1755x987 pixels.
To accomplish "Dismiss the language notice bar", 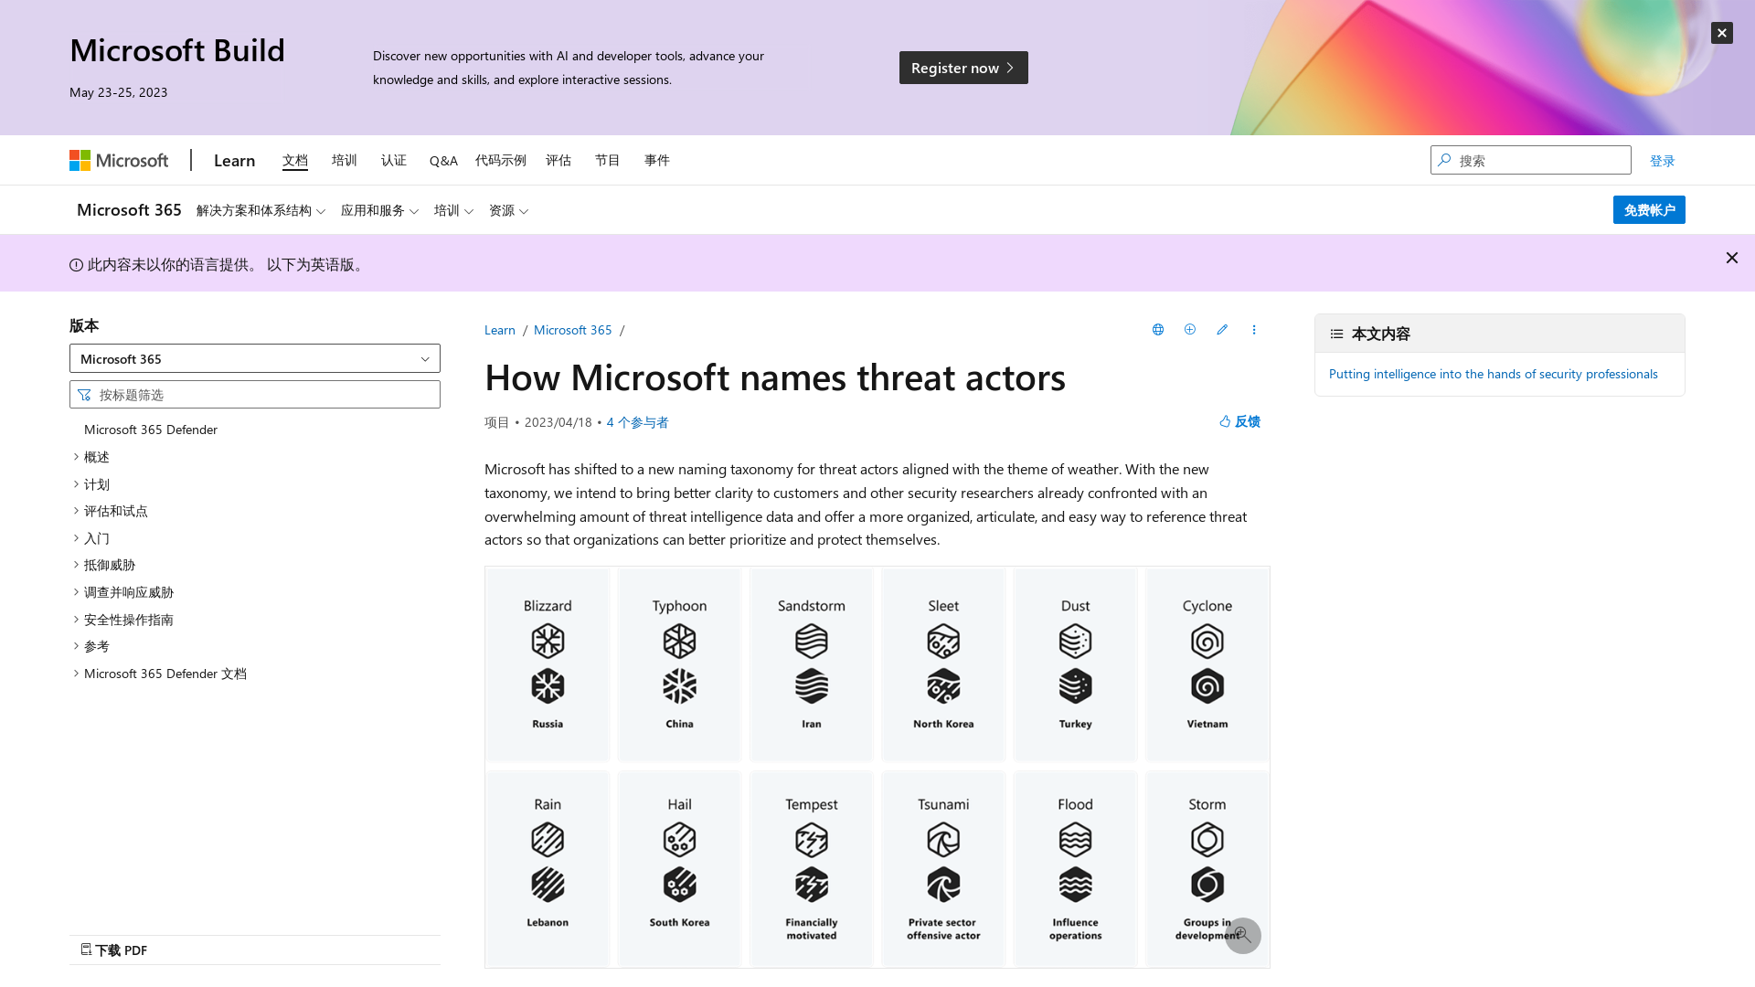I will click(x=1731, y=259).
